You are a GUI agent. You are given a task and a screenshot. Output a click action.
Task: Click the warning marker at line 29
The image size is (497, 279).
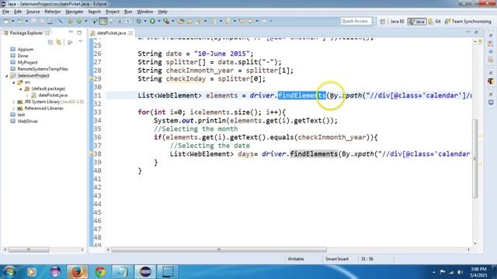click(91, 79)
